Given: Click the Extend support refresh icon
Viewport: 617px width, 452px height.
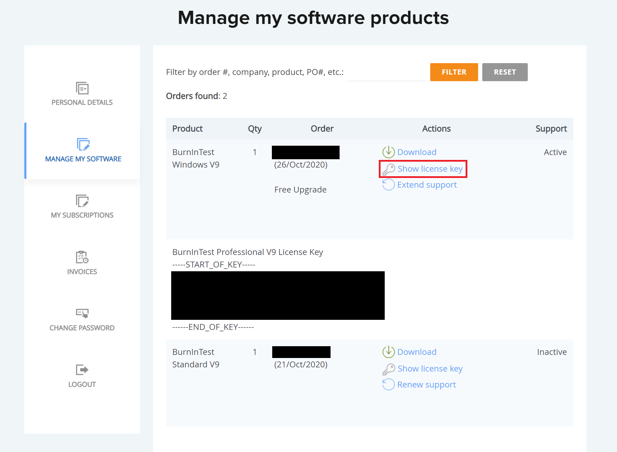Looking at the screenshot, I should (389, 185).
